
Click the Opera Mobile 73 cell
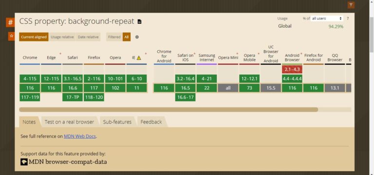point(249,88)
